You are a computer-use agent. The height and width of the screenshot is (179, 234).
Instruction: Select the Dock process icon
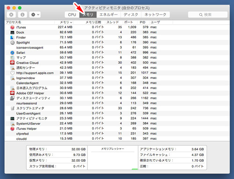click(x=12, y=32)
